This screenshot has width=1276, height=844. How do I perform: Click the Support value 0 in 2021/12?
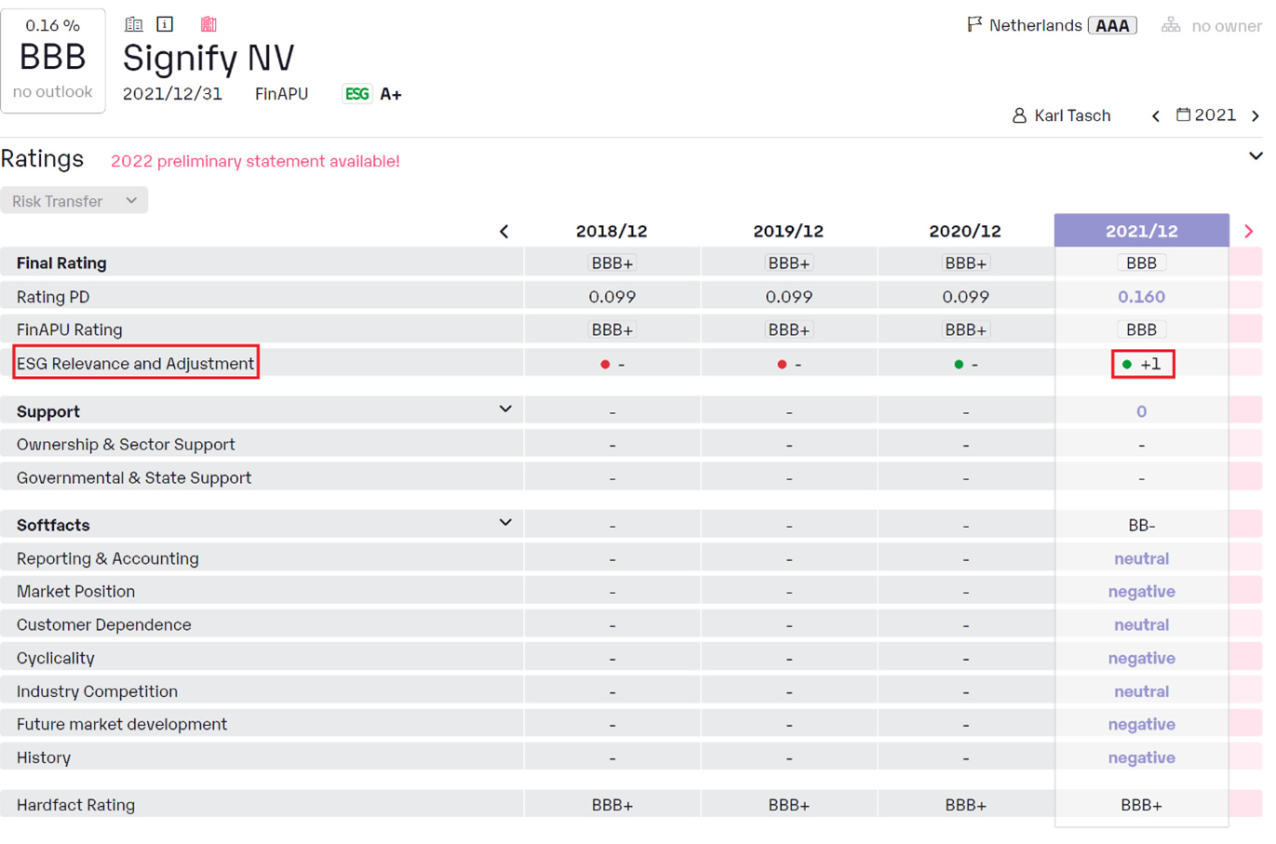coord(1142,411)
